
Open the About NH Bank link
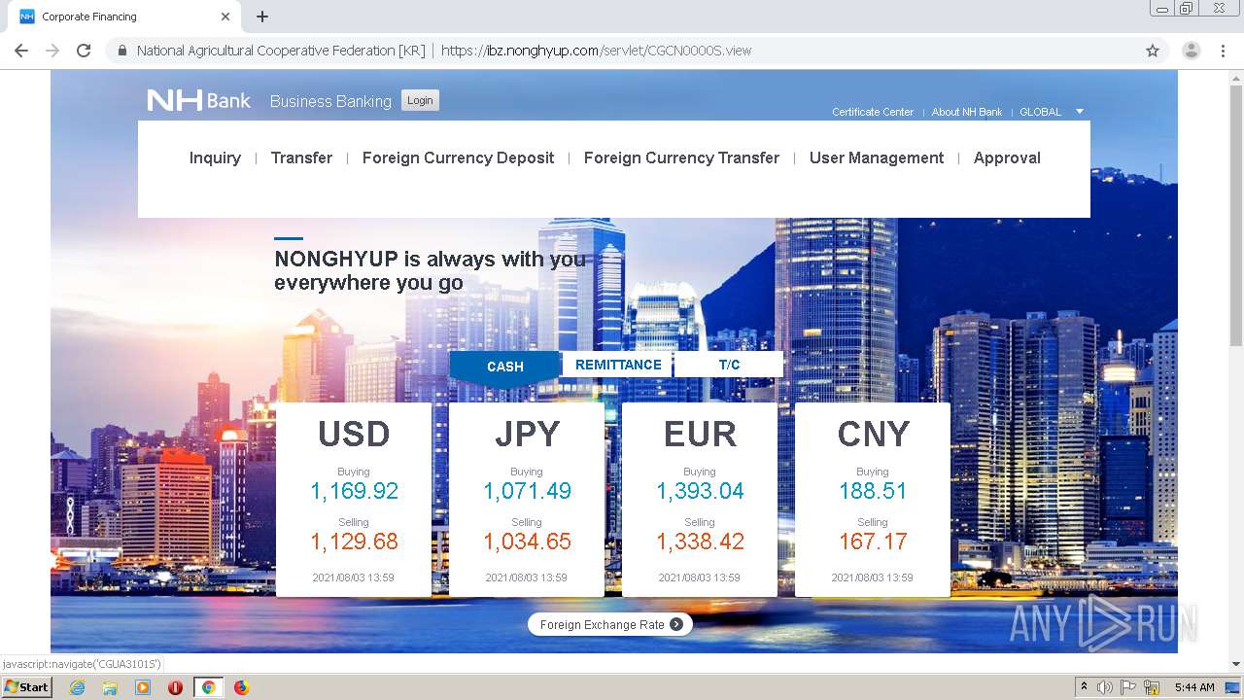[967, 112]
